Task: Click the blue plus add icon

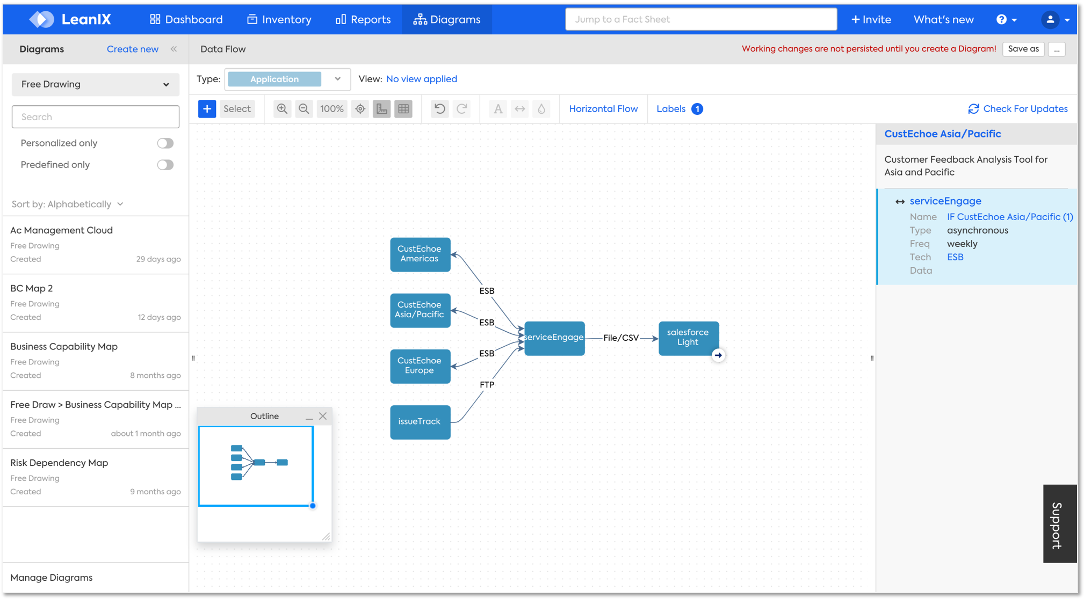Action: pos(207,109)
